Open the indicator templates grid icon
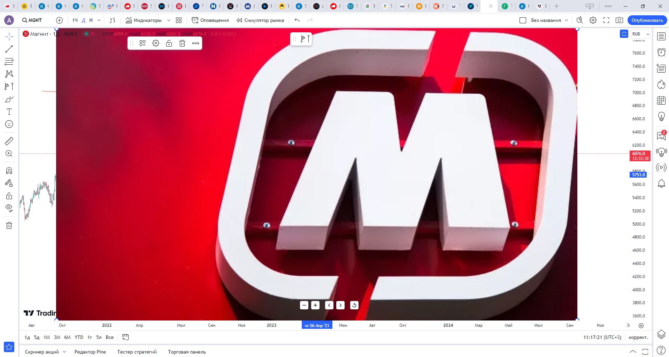The width and height of the screenshot is (669, 357). tap(179, 20)
